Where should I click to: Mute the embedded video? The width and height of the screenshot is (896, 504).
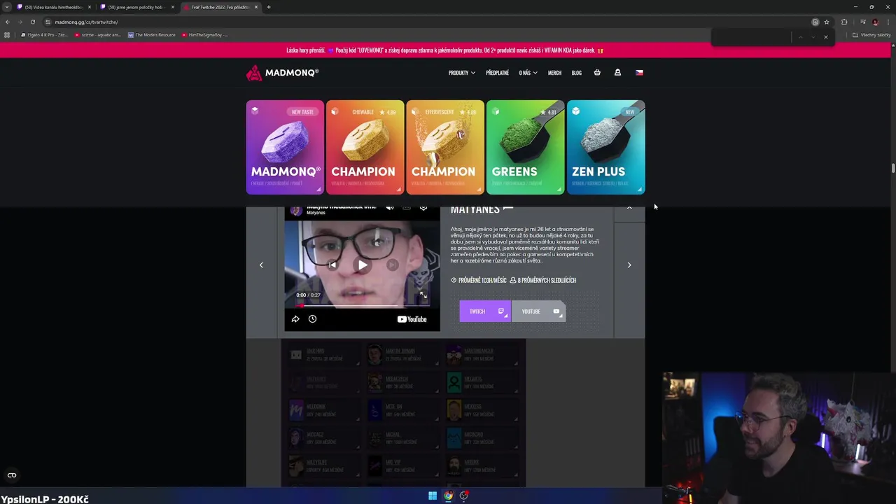(390, 208)
